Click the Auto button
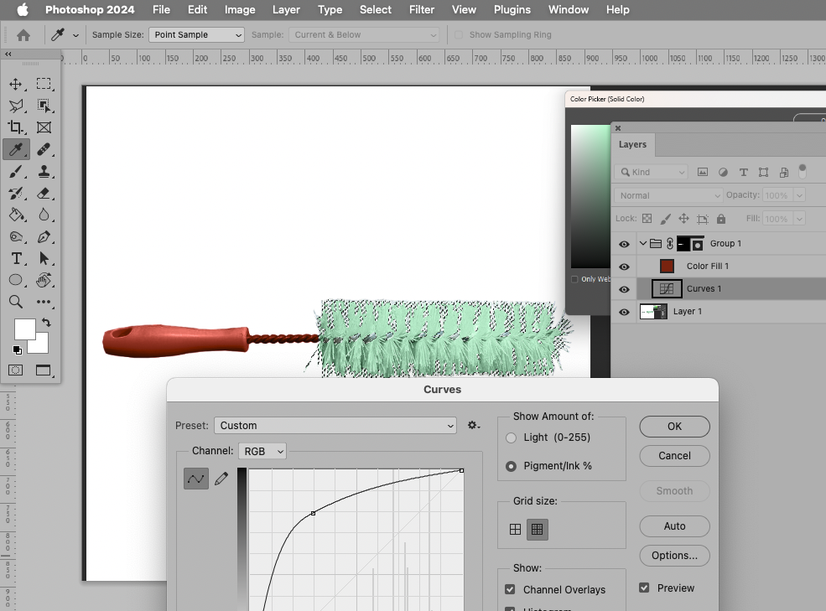This screenshot has width=826, height=611. (673, 526)
